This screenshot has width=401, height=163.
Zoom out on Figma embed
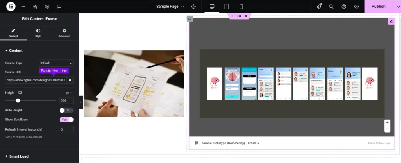(x=387, y=129)
